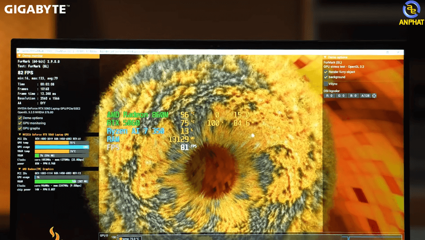Uncheck the GPU graphs checkbox
This screenshot has width=425, height=240.
tap(20, 128)
